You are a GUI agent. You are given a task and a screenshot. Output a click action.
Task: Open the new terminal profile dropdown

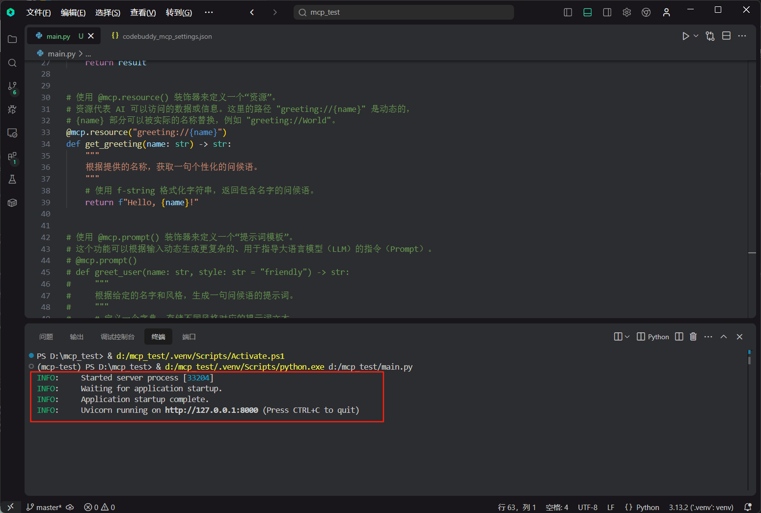(627, 336)
